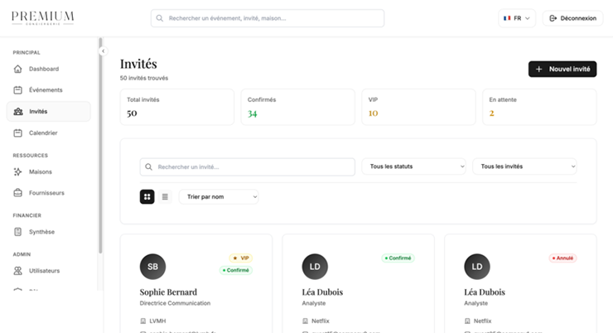The image size is (613, 333).
Task: Open the Trier par nom sort dropdown
Action: pyautogui.click(x=219, y=196)
